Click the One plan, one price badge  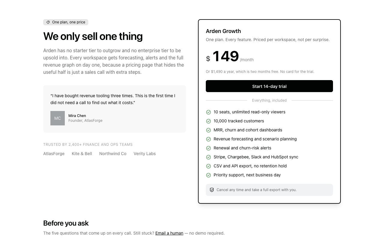[66, 22]
